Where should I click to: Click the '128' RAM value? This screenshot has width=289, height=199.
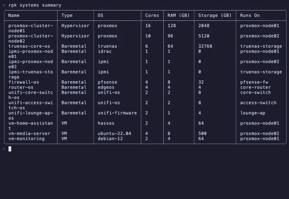point(172,26)
